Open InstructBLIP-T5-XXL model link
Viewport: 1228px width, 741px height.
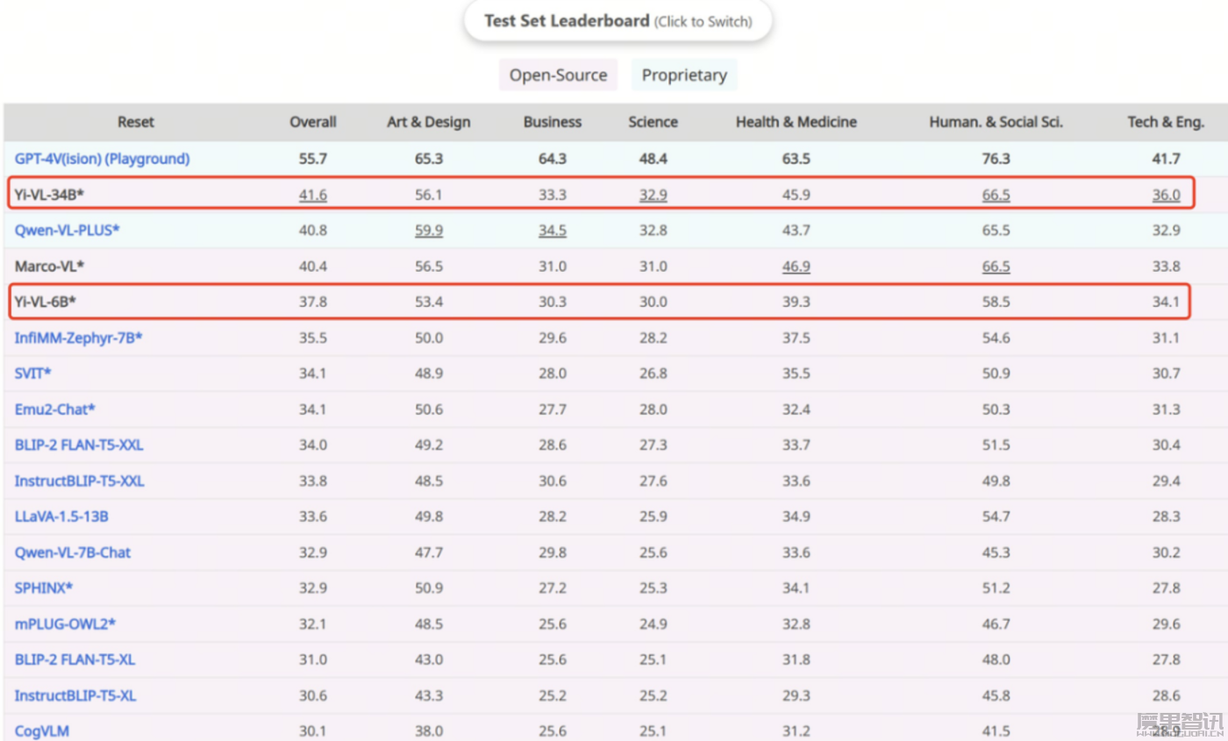point(80,481)
